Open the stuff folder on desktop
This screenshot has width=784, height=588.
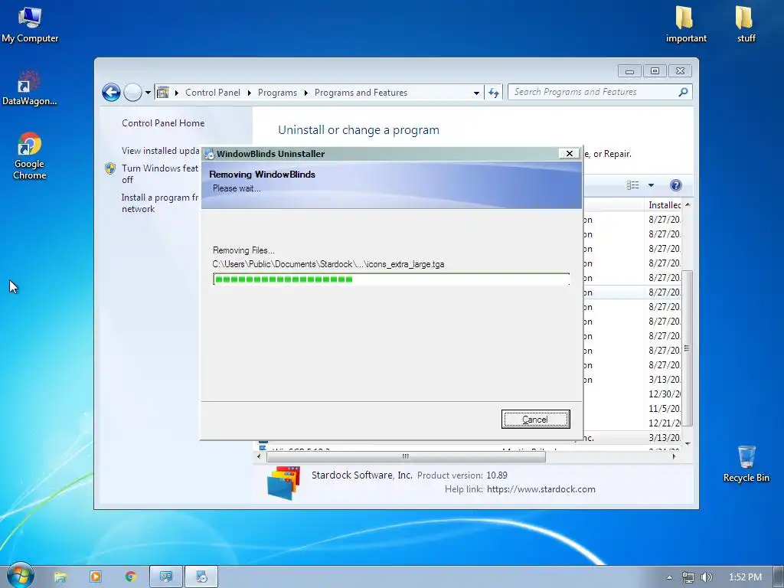(x=746, y=24)
